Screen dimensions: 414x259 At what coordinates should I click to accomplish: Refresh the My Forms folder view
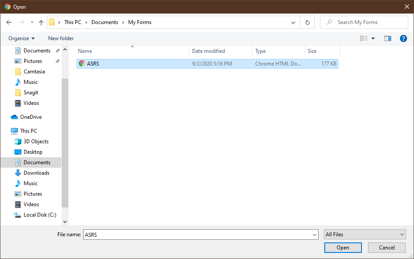click(307, 22)
